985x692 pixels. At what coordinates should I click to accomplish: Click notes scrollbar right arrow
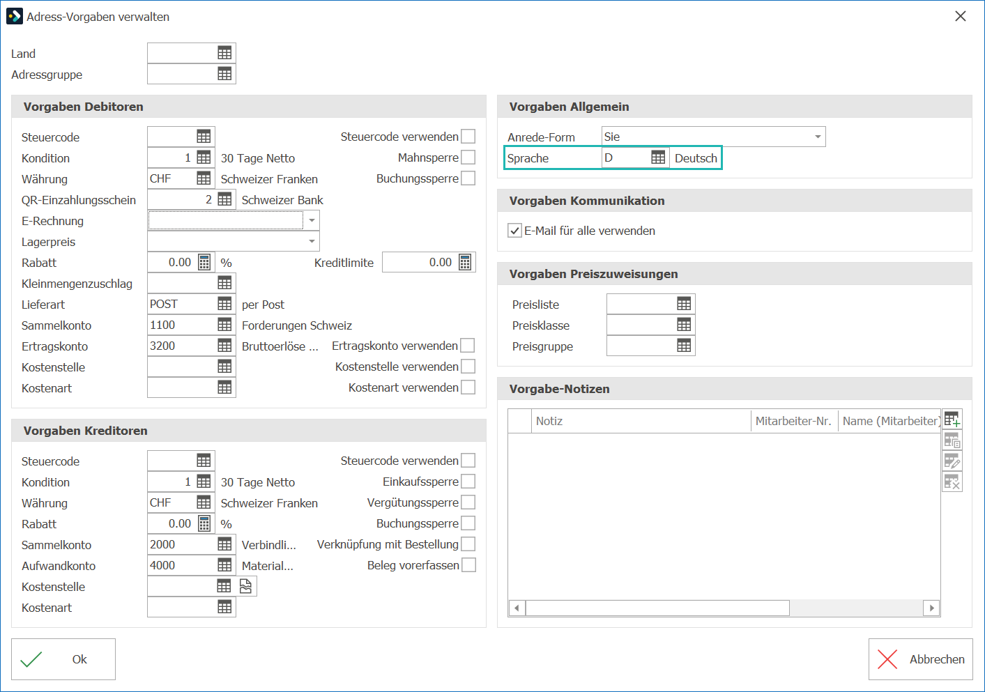coord(932,608)
